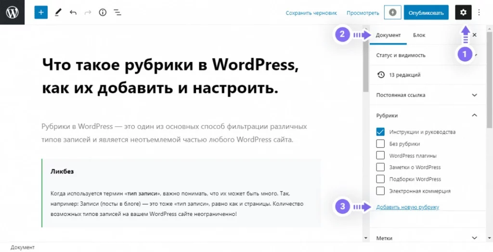This screenshot has height=252, width=493.
Task: Collapse the Рубрики section
Action: coord(428,115)
